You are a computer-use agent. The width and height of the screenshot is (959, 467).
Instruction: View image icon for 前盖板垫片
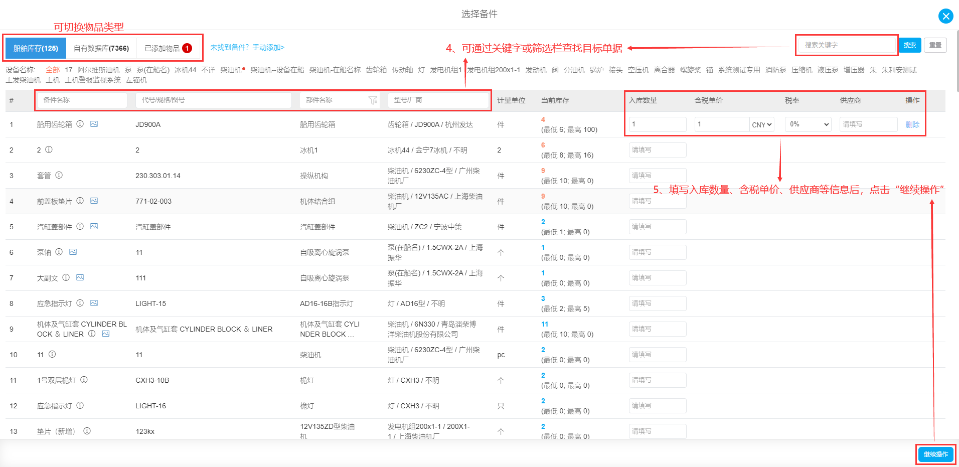click(94, 201)
